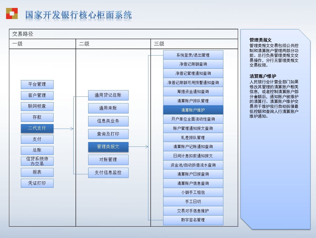Select 客户管理 menu box
Image resolution: width=316 pixels, height=238 pixels.
click(37, 95)
